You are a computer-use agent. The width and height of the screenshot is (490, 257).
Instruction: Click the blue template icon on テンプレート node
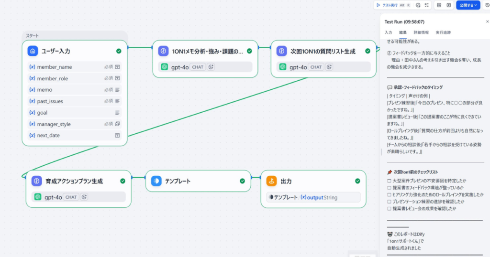[x=156, y=181]
